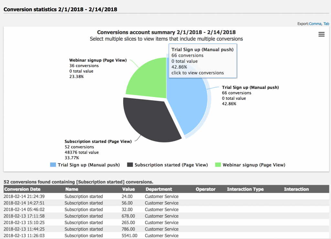Sort table by Department column header
The width and height of the screenshot is (331, 239).
pyautogui.click(x=159, y=189)
